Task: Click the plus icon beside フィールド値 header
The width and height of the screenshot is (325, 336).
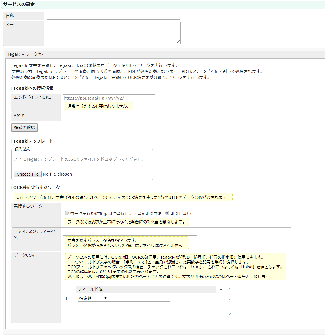Action: point(221,290)
